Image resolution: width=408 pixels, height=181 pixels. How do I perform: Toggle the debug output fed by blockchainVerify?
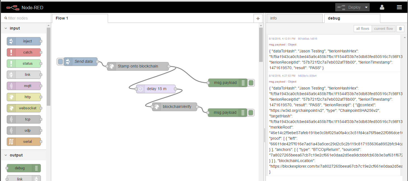(251, 113)
